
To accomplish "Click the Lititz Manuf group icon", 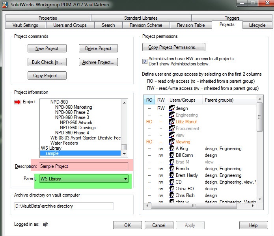I will (x=171, y=121).
